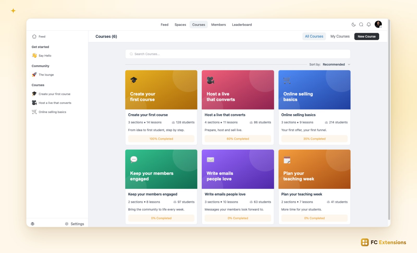Show All Courses filter
Viewport: 417px width, 253px height.
pos(314,36)
